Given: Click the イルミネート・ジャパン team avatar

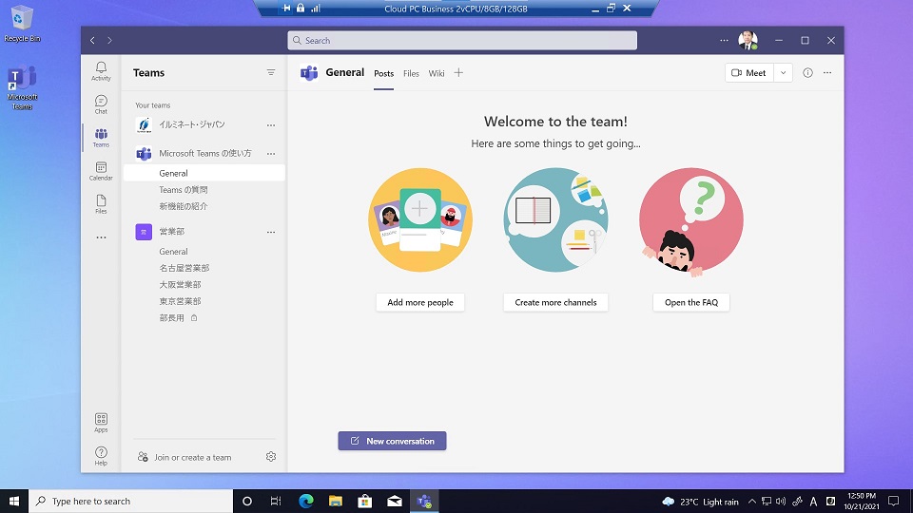Looking at the screenshot, I should [x=144, y=125].
